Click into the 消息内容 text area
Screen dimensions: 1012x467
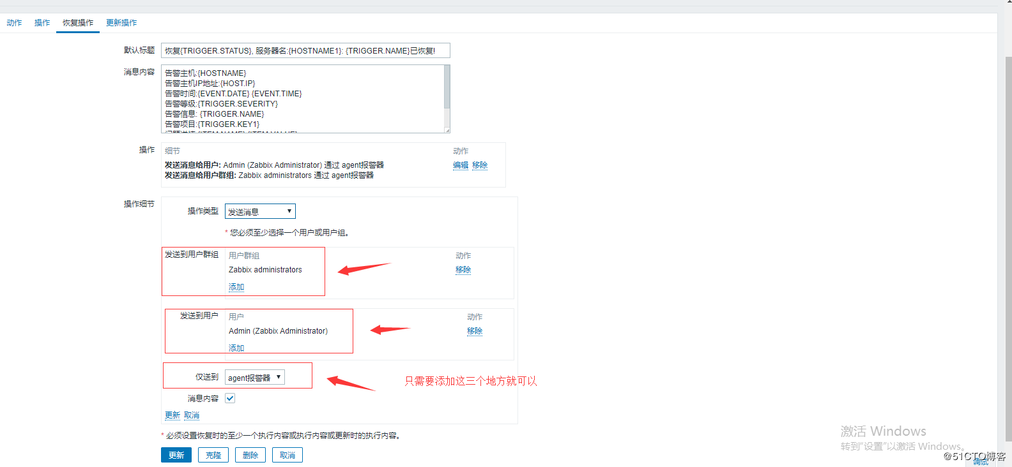302,99
